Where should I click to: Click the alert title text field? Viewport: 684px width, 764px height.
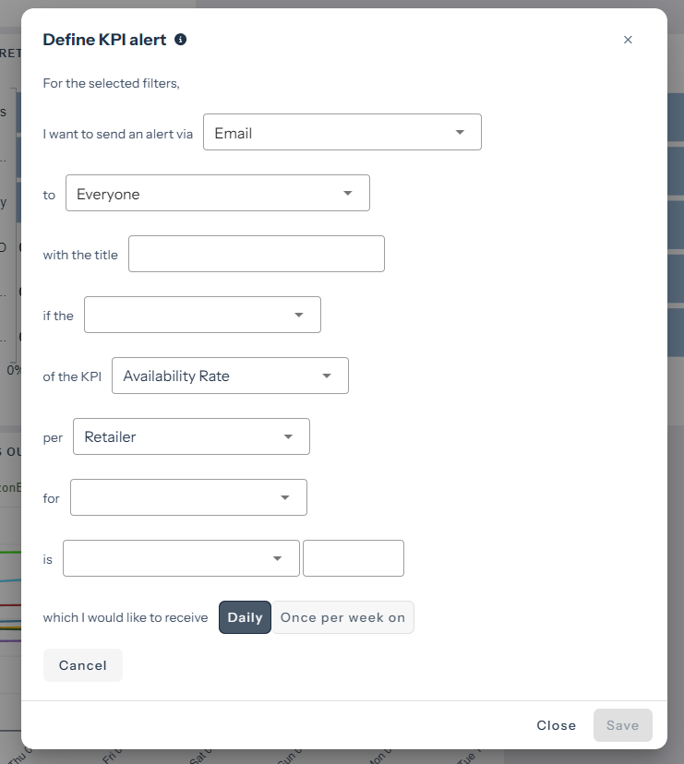coord(256,254)
